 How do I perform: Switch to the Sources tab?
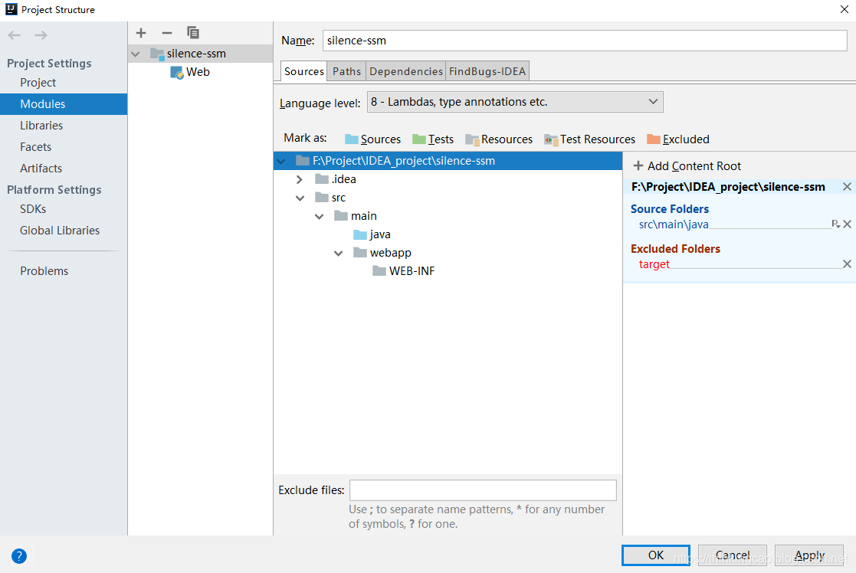[x=304, y=71]
